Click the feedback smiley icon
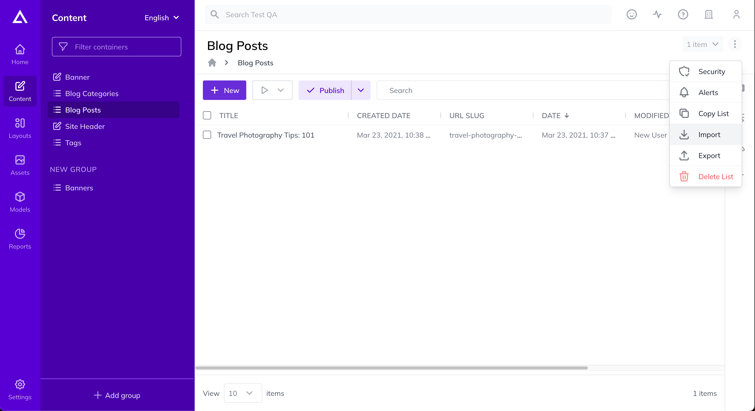Screen dimensions: 755x411 point(631,14)
